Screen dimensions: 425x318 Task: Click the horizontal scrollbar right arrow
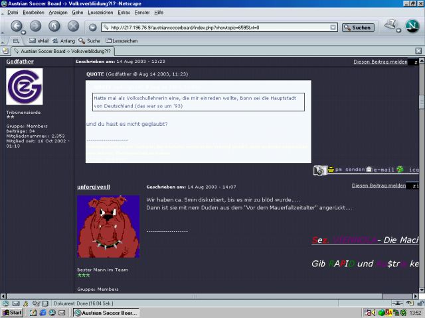416,296
